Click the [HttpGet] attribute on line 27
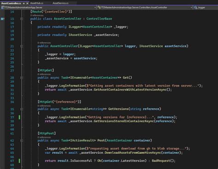This screenshot has height=169, width=218. tap(46, 70)
